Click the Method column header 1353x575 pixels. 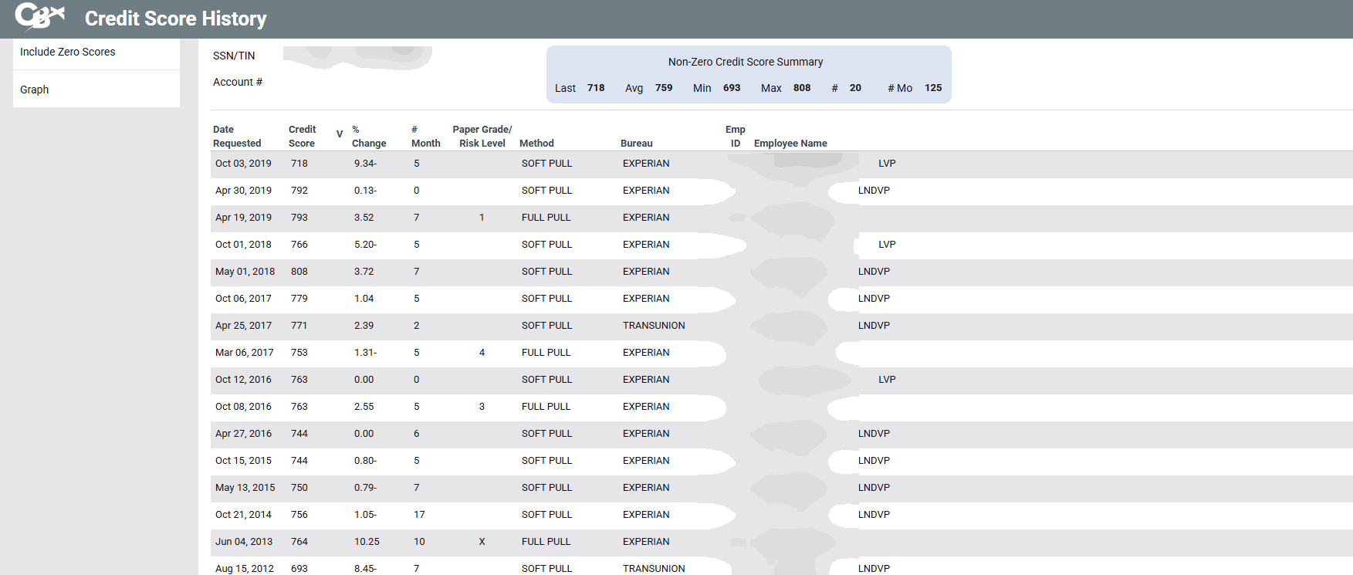(536, 144)
